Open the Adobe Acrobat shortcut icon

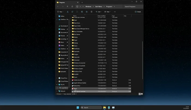point(73,80)
